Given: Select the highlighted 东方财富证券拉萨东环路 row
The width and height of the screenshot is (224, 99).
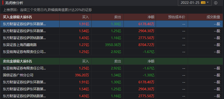Looking at the screenshot, I should tap(111, 24).
